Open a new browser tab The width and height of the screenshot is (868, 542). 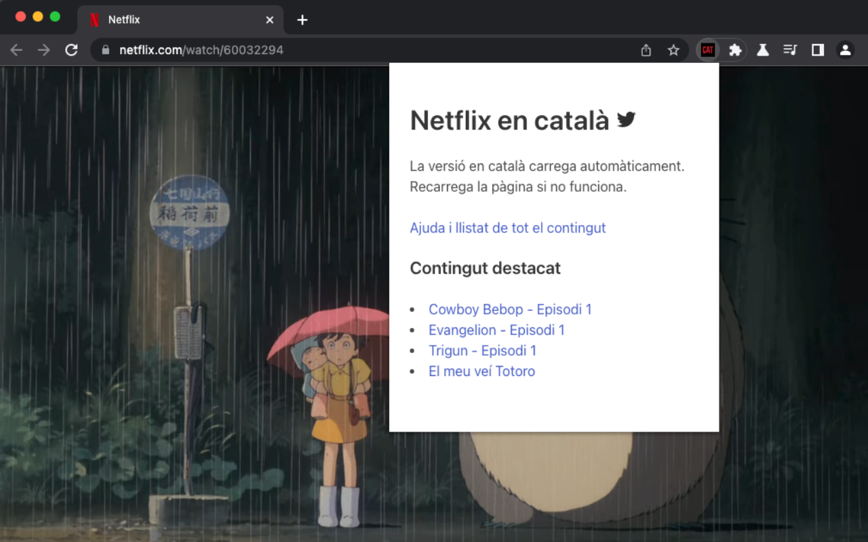[x=302, y=20]
